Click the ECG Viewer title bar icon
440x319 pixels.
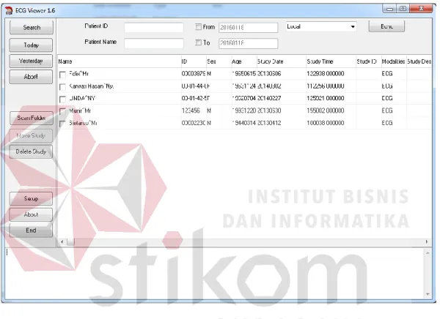[9, 11]
